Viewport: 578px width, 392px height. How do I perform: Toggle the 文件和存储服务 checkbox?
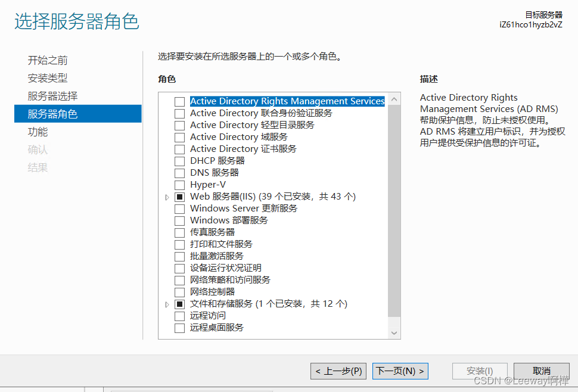(x=179, y=304)
